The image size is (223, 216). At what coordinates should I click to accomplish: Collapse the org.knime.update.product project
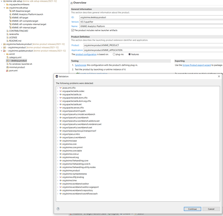point(1,51)
